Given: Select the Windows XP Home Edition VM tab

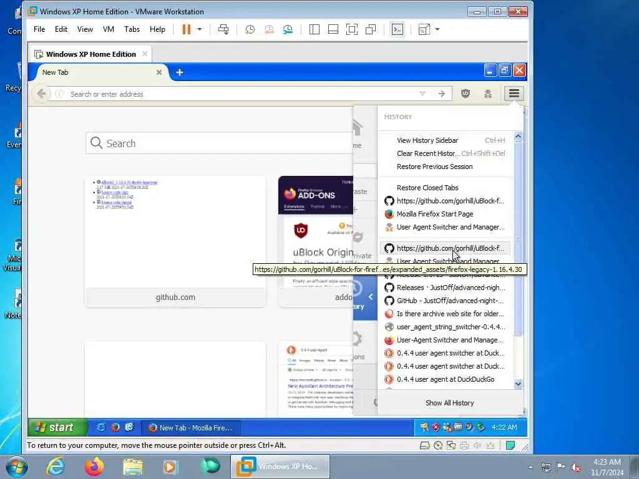Looking at the screenshot, I should click(x=90, y=54).
